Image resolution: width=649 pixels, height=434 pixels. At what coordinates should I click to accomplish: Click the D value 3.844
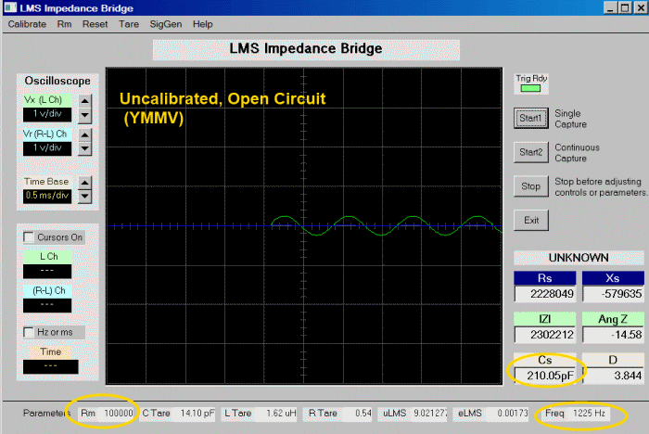point(614,376)
